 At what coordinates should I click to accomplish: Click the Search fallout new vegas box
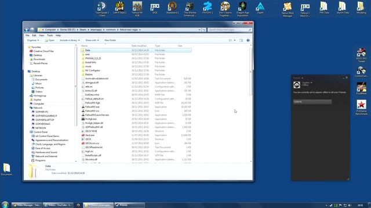230,29
